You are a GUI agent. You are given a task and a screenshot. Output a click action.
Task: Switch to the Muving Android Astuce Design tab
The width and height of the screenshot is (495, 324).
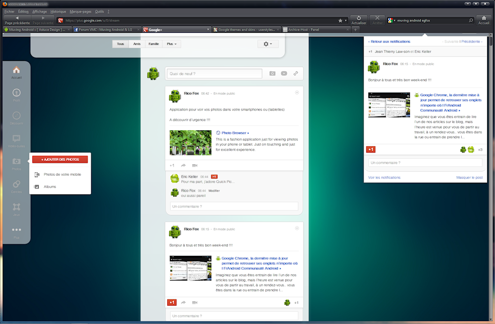coord(37,29)
